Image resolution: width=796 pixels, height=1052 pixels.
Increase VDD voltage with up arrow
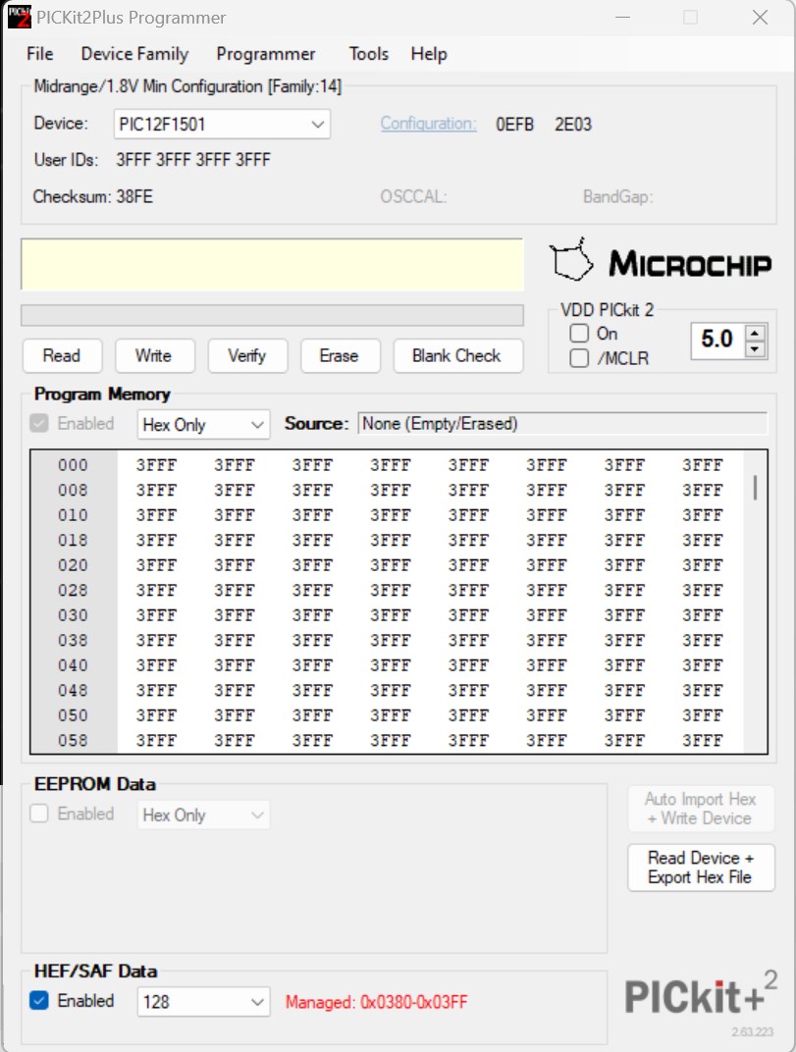pos(755,334)
